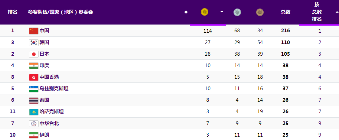
Task: Toggle sort arrows beside team name column
Action: (x=186, y=12)
